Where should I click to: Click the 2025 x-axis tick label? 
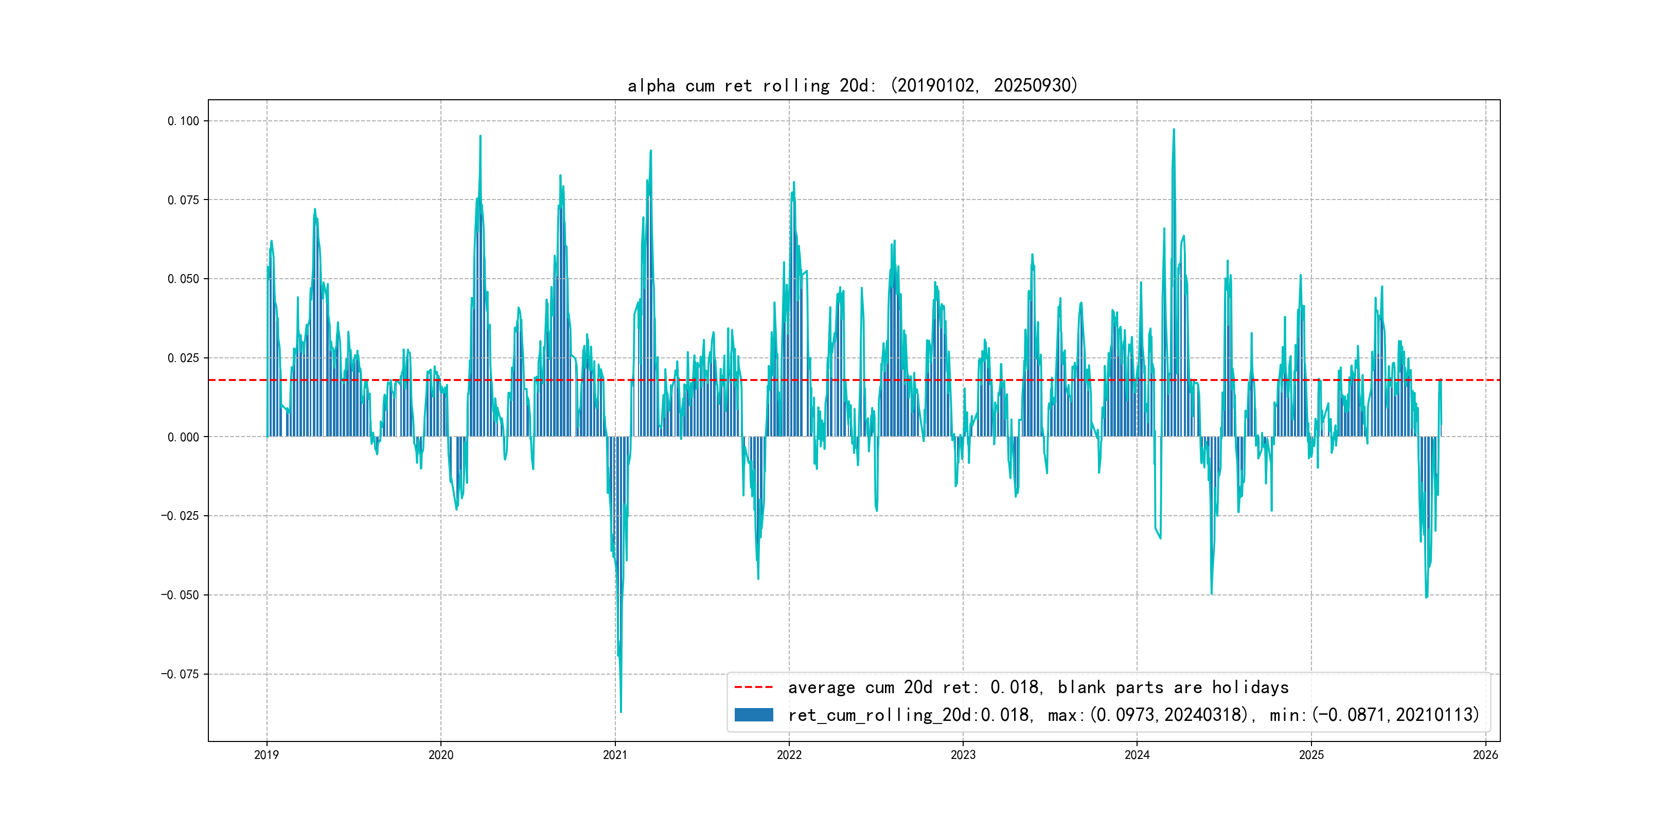[1311, 755]
